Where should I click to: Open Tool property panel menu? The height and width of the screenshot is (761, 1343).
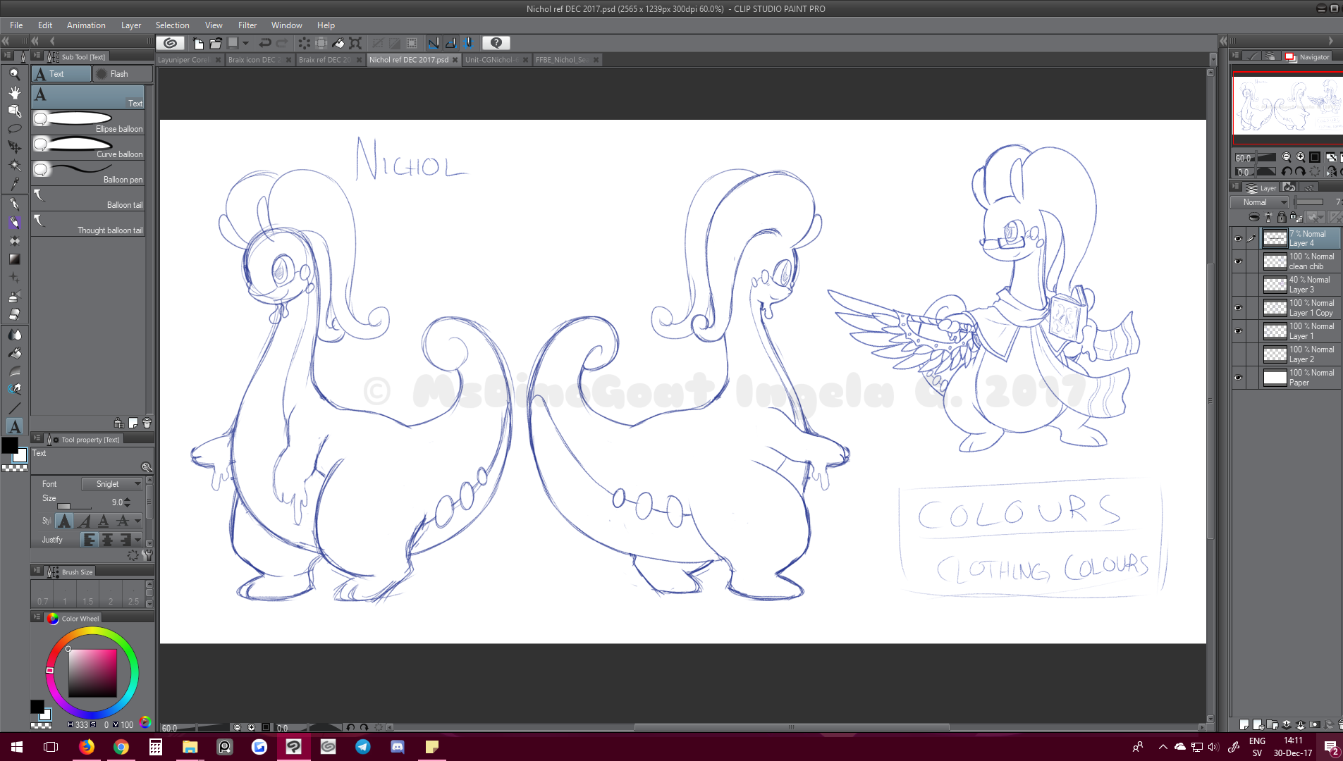point(37,438)
